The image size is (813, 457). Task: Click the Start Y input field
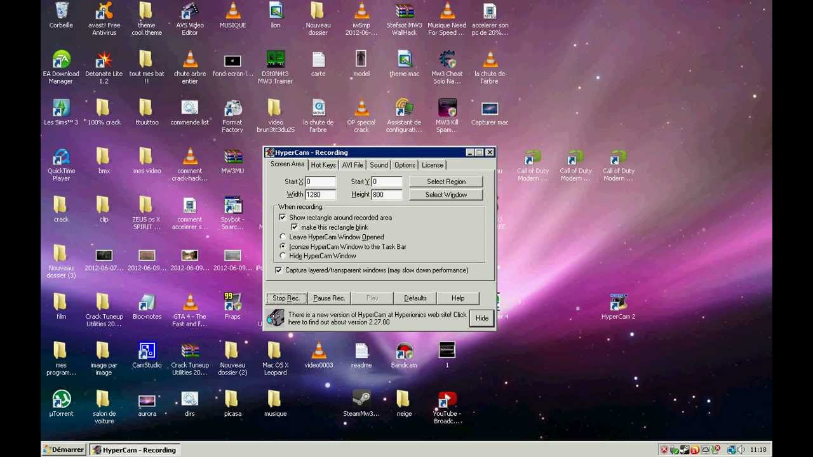coord(387,182)
